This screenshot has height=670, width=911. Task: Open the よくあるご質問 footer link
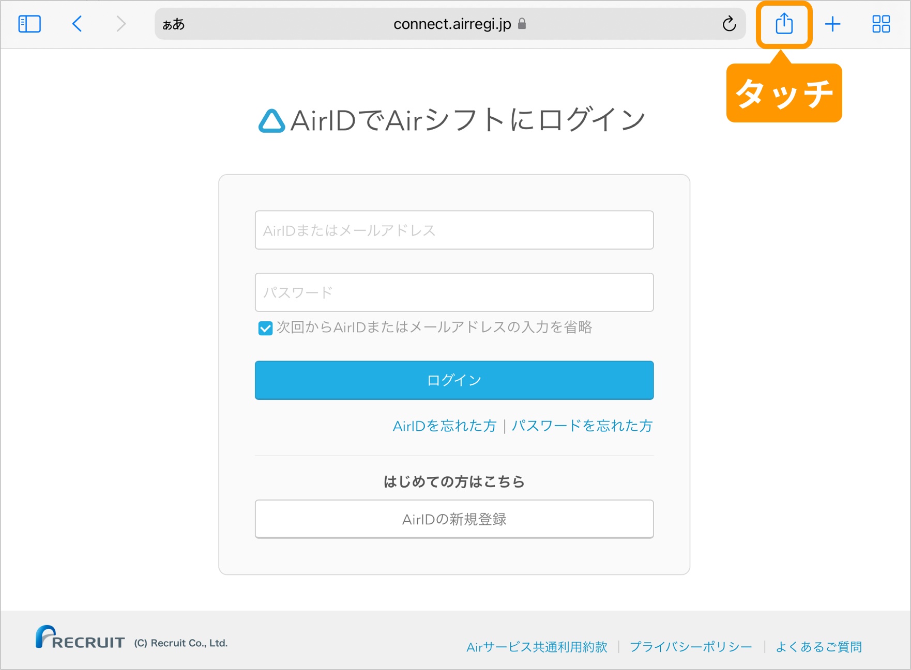tap(818, 647)
